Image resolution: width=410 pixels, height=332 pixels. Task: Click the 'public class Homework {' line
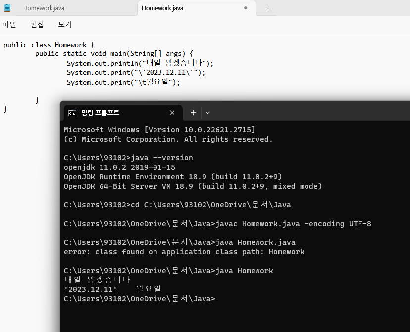coord(49,45)
